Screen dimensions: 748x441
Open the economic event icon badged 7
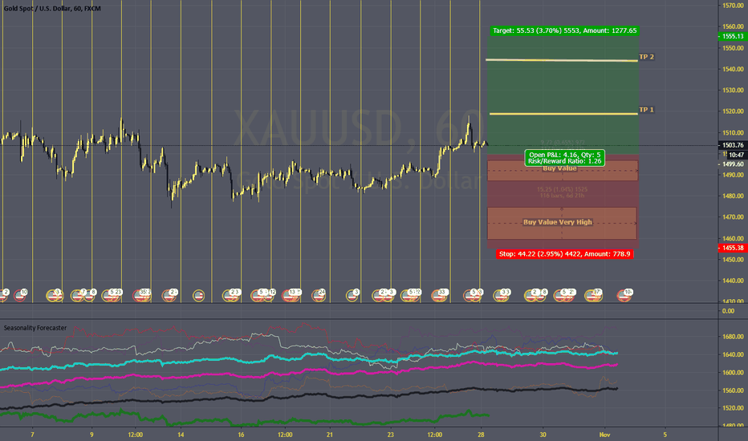[x=78, y=296]
